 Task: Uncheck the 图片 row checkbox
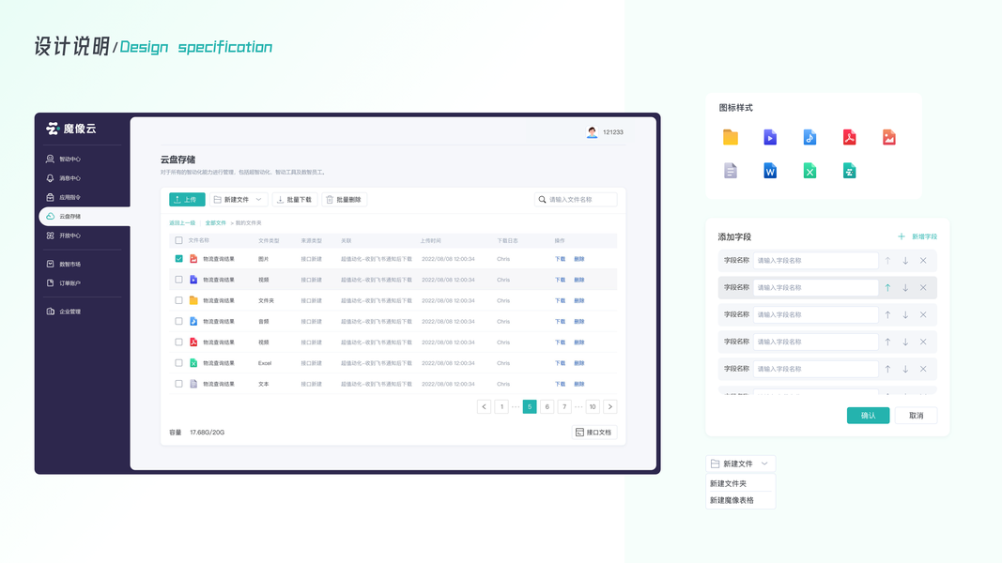pos(179,259)
